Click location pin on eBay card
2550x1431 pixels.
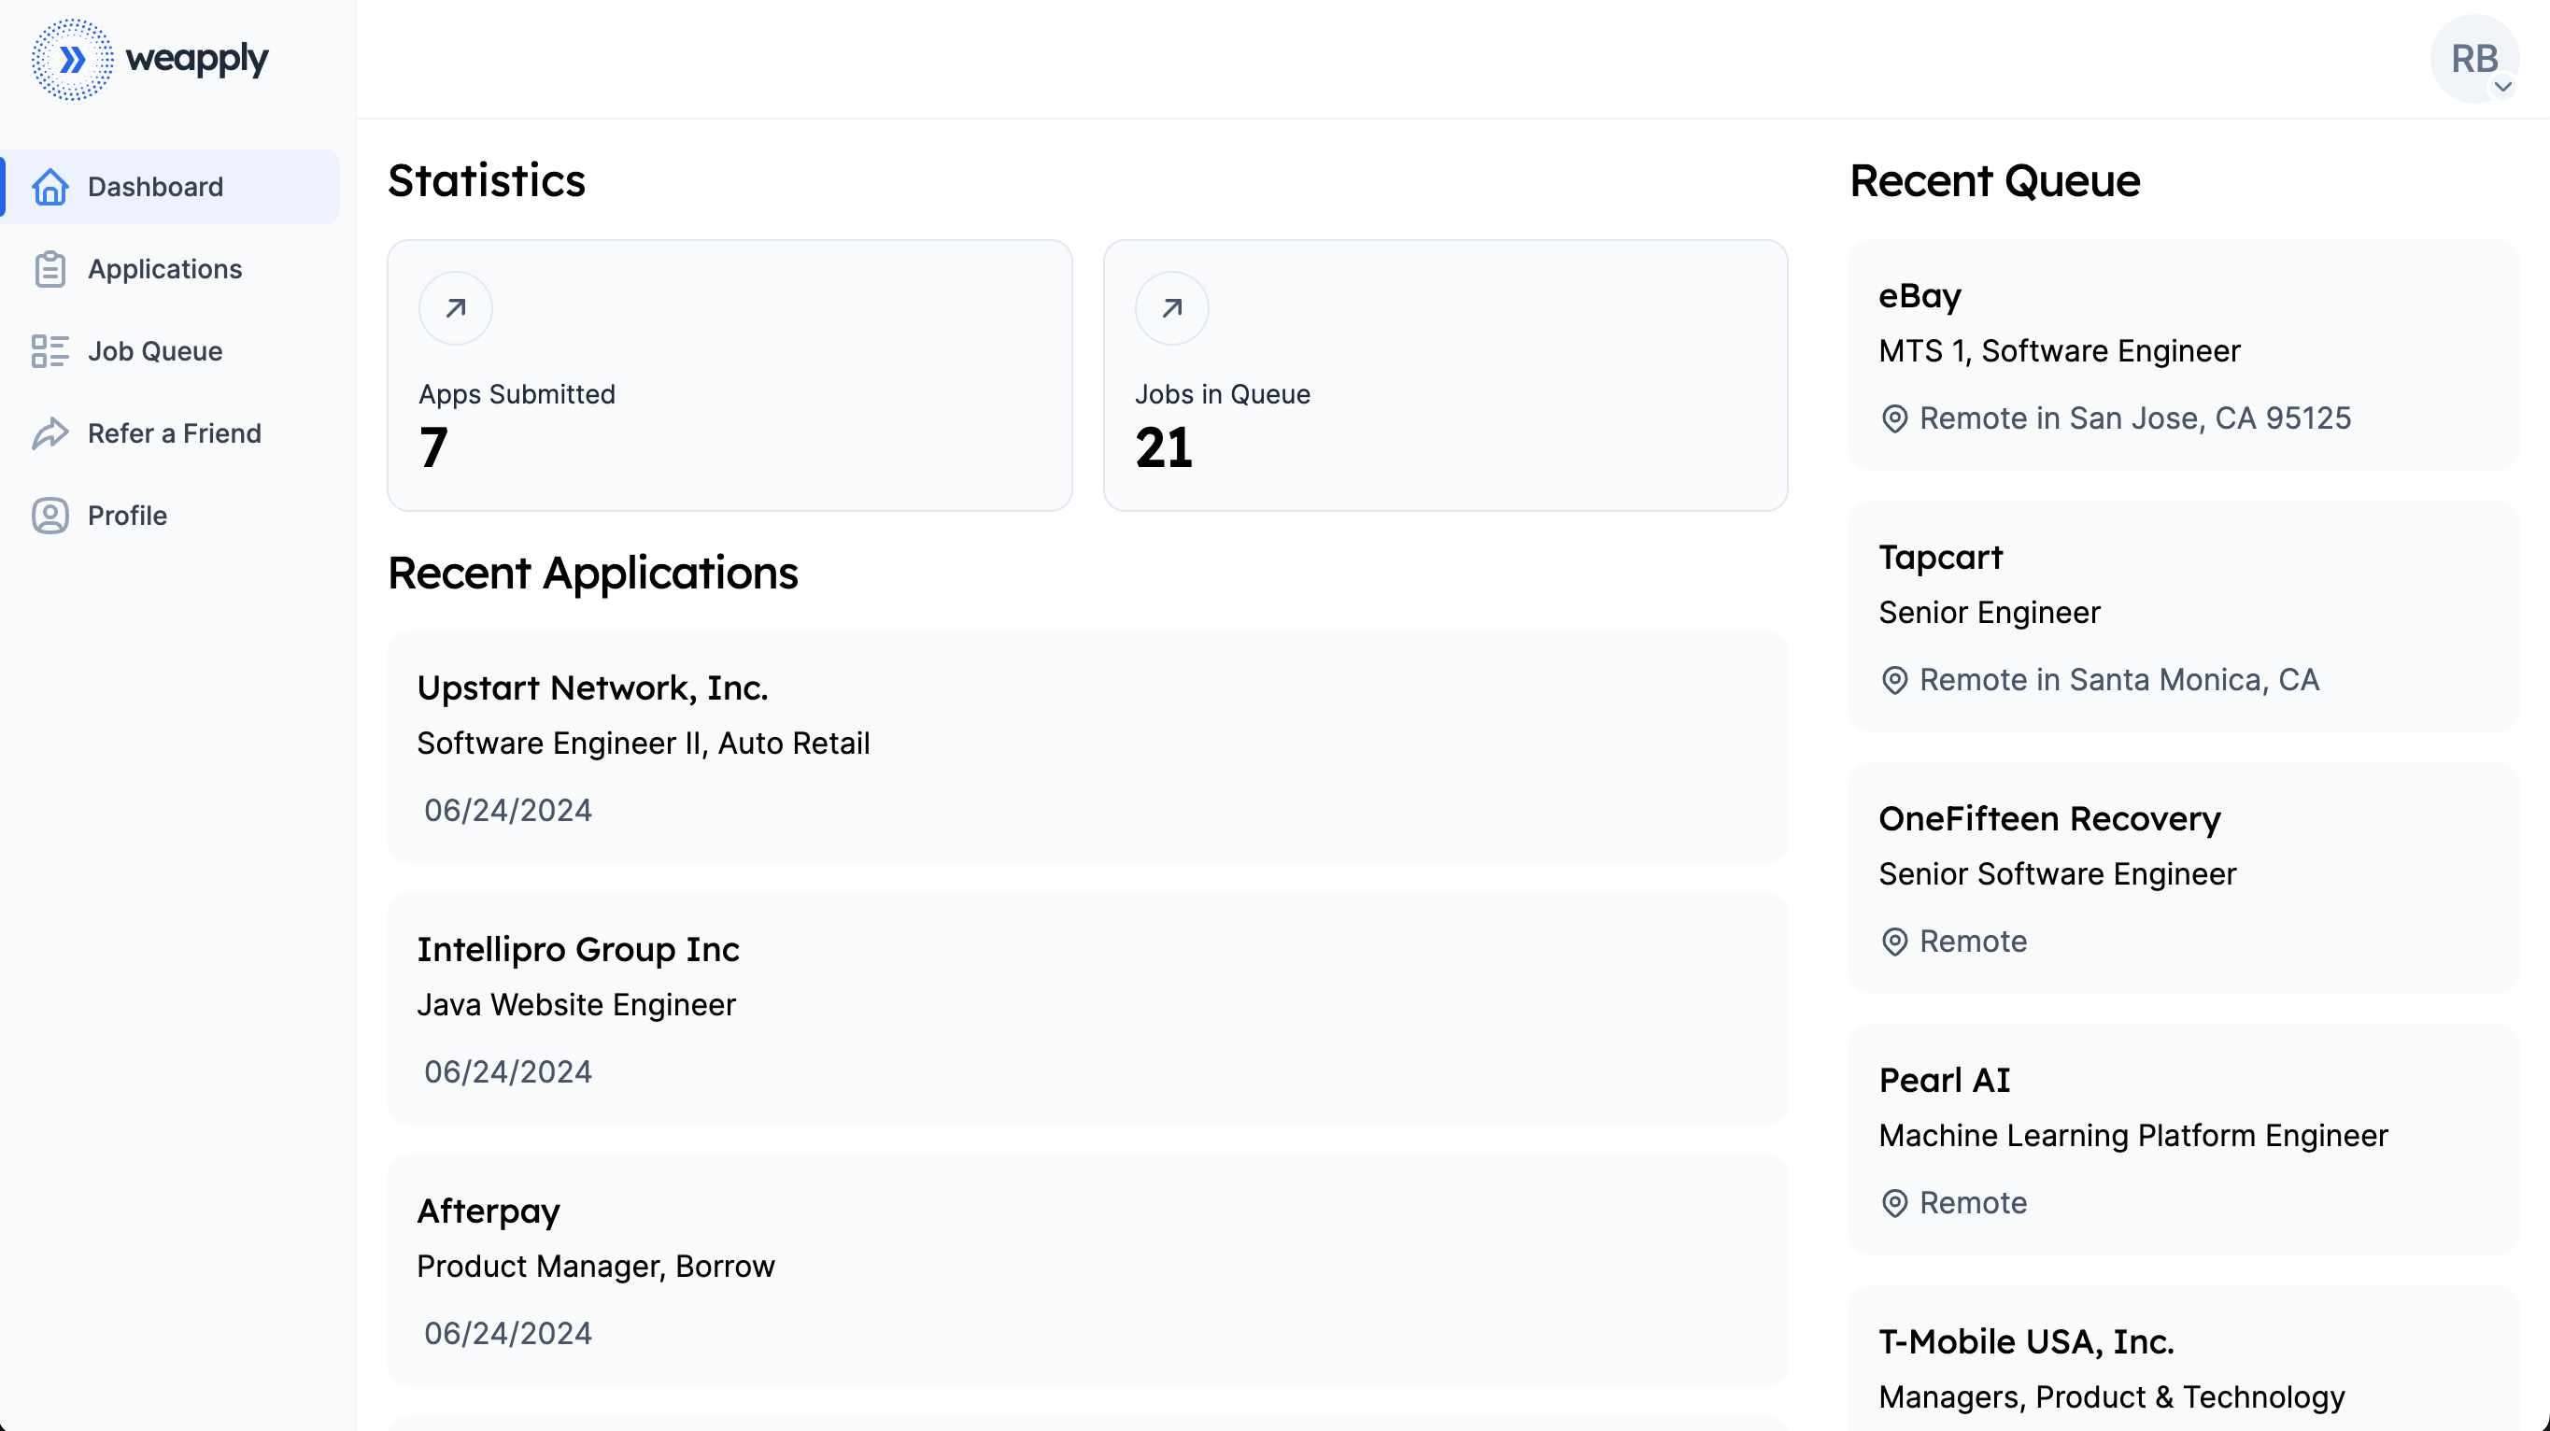coord(1893,418)
